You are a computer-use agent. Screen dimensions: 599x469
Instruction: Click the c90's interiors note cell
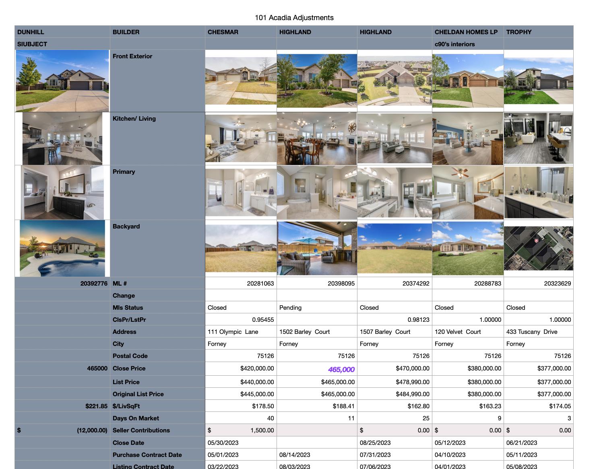pyautogui.click(x=468, y=44)
